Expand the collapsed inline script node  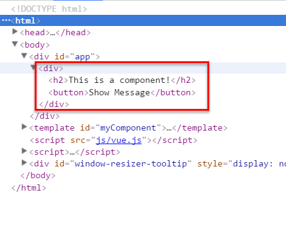pos(24,151)
